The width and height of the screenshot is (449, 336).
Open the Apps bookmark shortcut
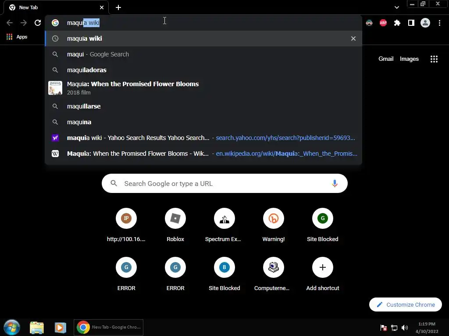(17, 37)
